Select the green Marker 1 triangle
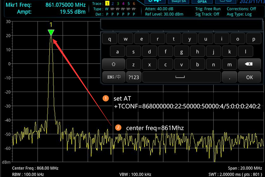Viewport: 265px width, 177px height. (x=51, y=32)
